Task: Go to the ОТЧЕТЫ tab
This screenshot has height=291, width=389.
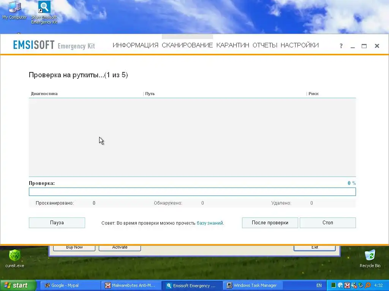Action: click(265, 45)
